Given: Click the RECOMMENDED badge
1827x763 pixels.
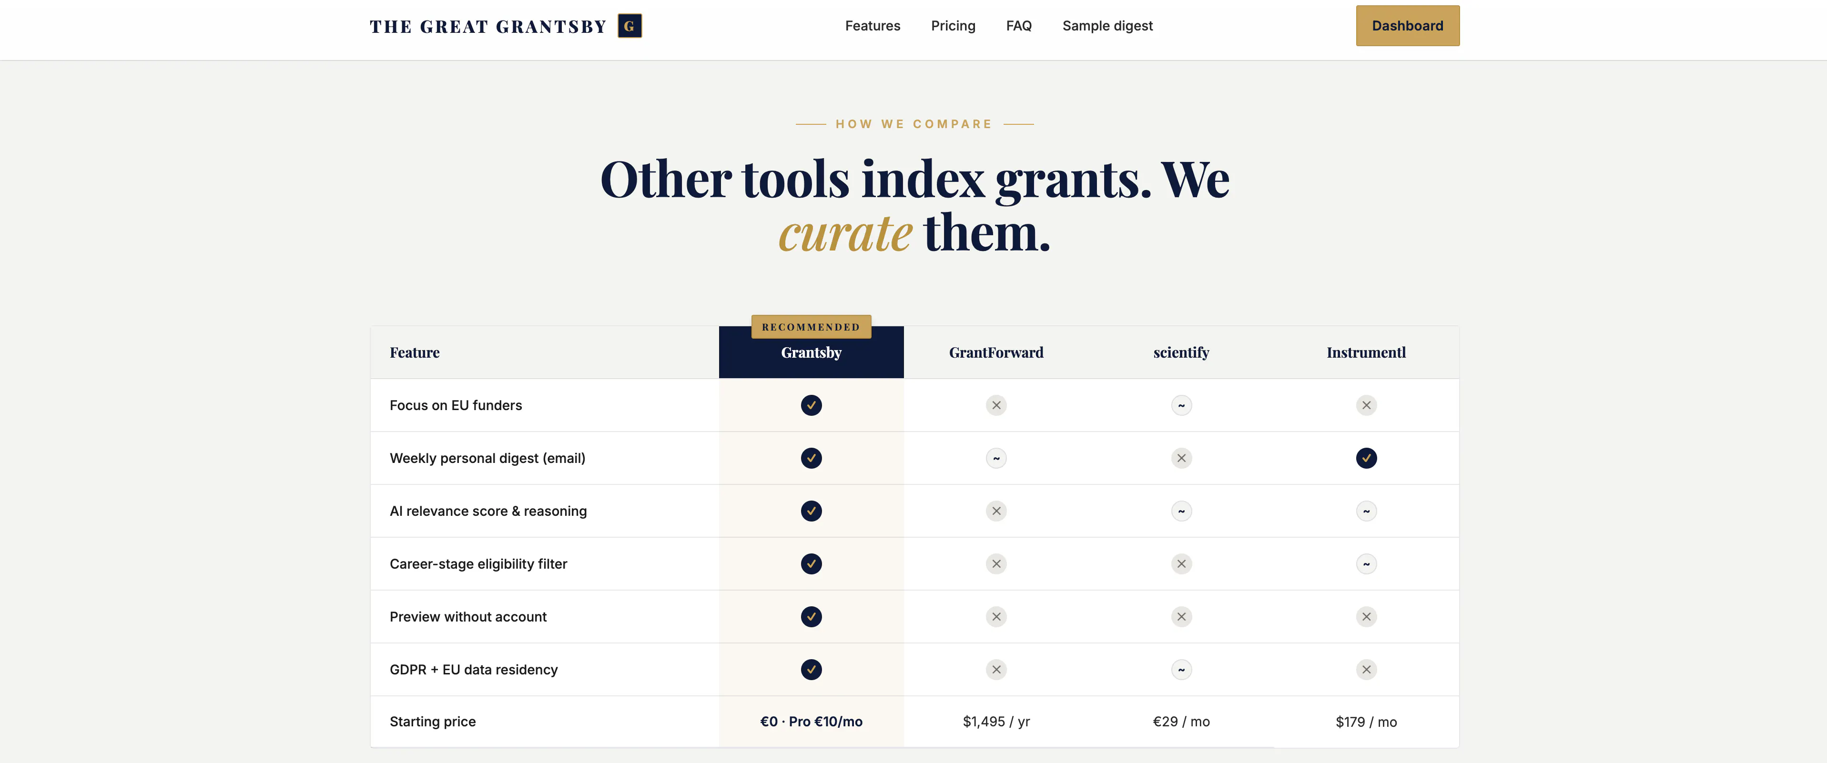Looking at the screenshot, I should (812, 327).
